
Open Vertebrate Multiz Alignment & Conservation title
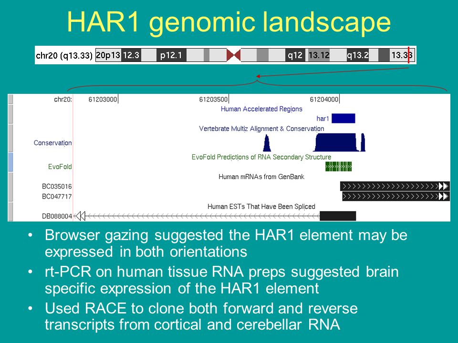click(261, 129)
